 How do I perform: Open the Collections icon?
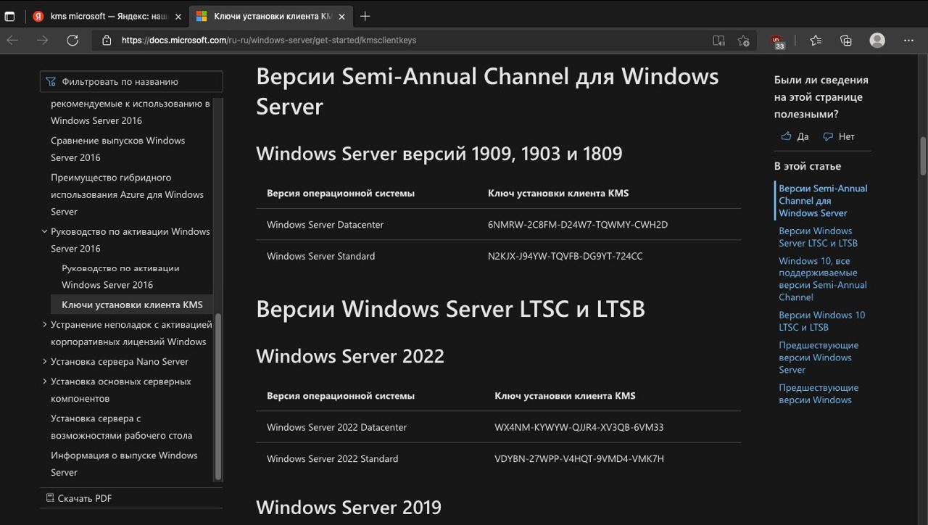(x=846, y=41)
